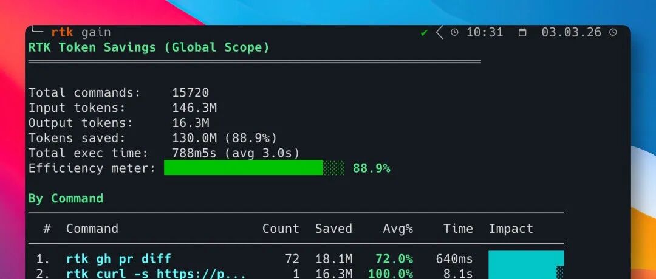Screen dimensions: 656x279
Task: Click the clock icon before 10:31
Action: [454, 32]
